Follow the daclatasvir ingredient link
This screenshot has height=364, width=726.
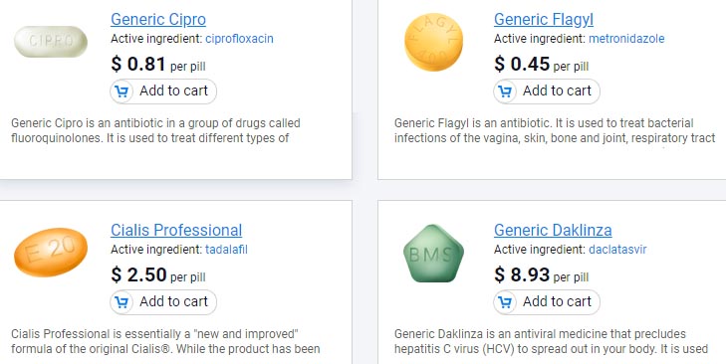pyautogui.click(x=617, y=250)
